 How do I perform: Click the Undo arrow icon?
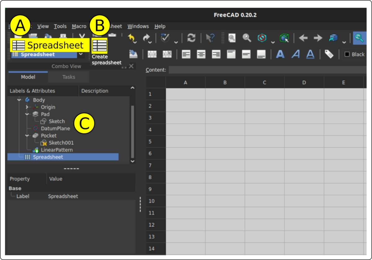pos(131,38)
